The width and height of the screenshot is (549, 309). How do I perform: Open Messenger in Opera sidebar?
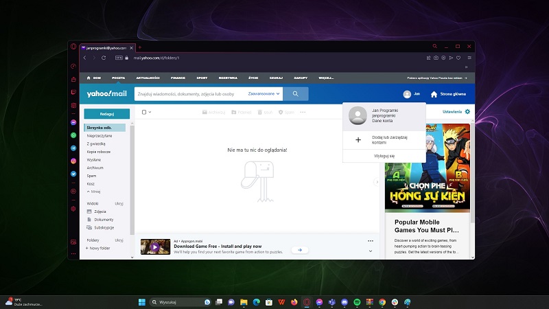(73, 122)
